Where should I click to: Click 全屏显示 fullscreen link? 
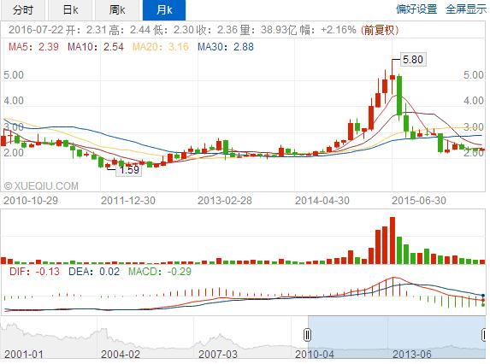tap(466, 9)
